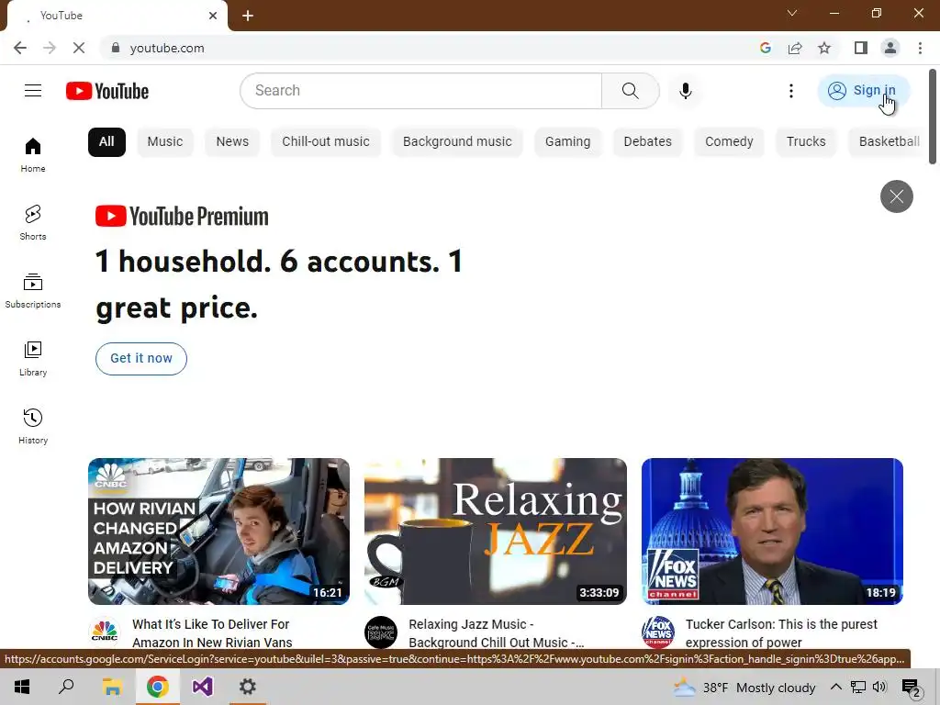This screenshot has width=940, height=705.
Task: Go to Home in sidebar
Action: [33, 154]
